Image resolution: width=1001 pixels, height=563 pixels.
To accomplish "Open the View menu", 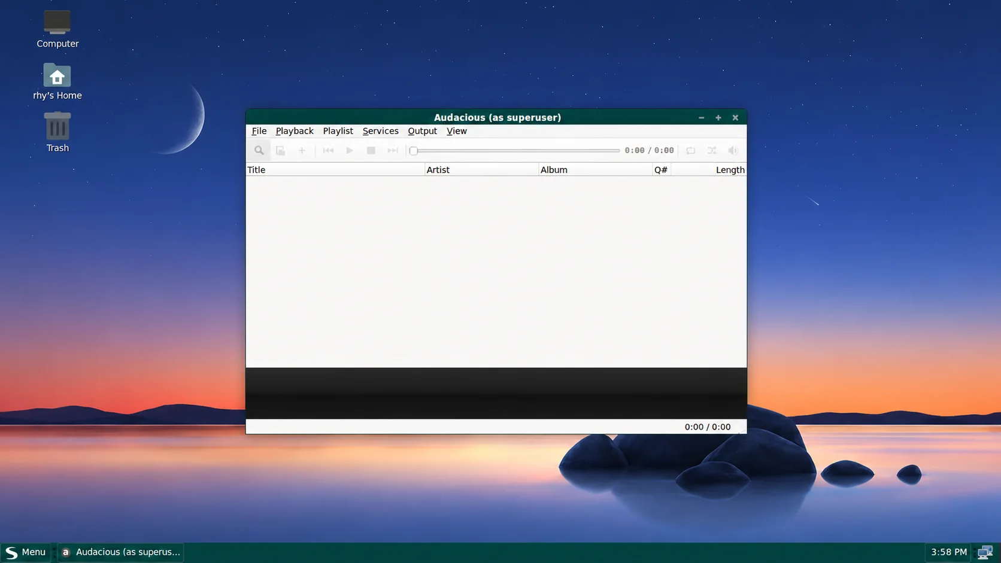I will tap(457, 131).
